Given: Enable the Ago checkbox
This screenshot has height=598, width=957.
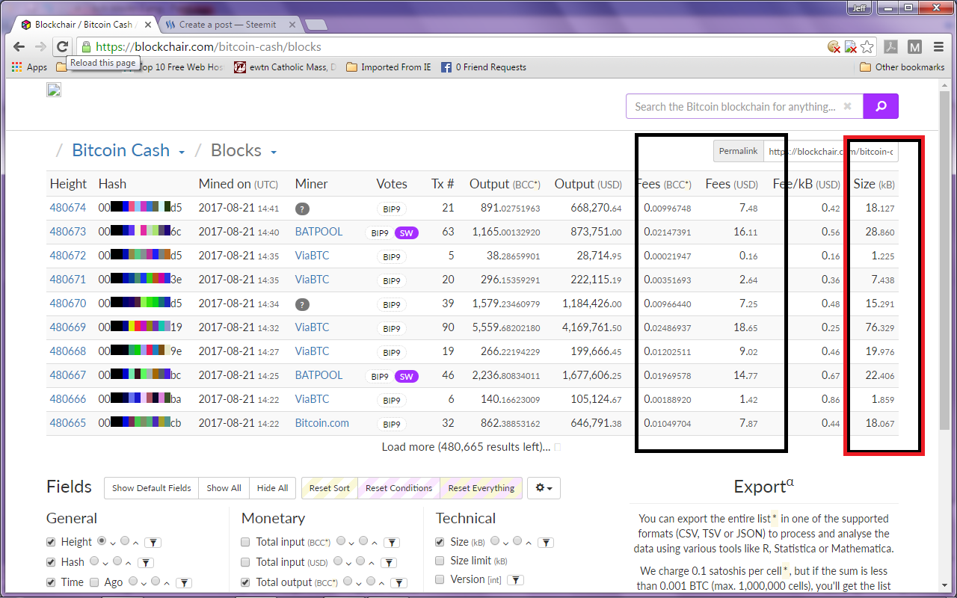Looking at the screenshot, I should pyautogui.click(x=94, y=582).
